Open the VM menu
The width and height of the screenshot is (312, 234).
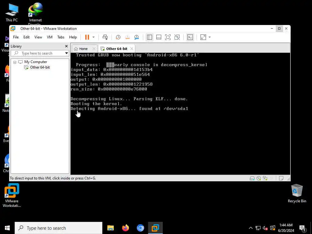[x=50, y=37]
